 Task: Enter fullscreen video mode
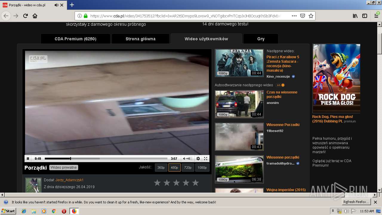(206, 159)
